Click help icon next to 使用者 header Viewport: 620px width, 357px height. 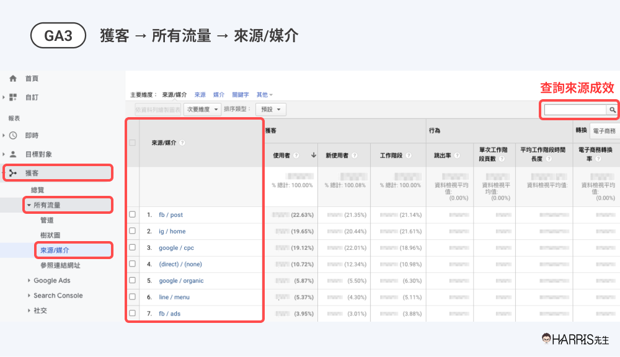296,156
